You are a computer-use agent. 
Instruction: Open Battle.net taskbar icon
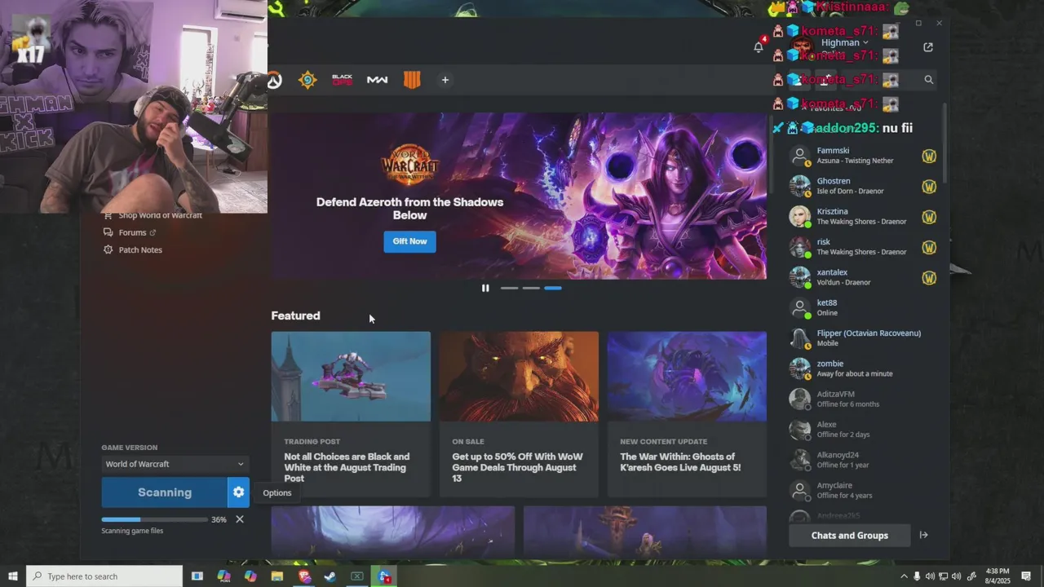384,576
